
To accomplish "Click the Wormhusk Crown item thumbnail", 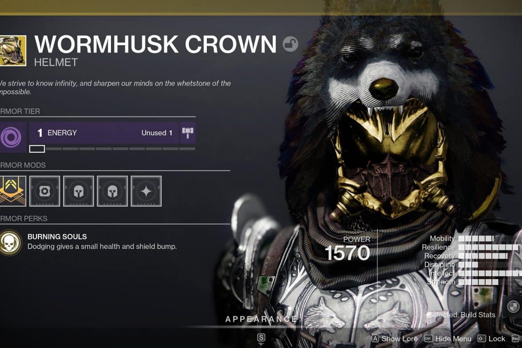I will 12,51.
